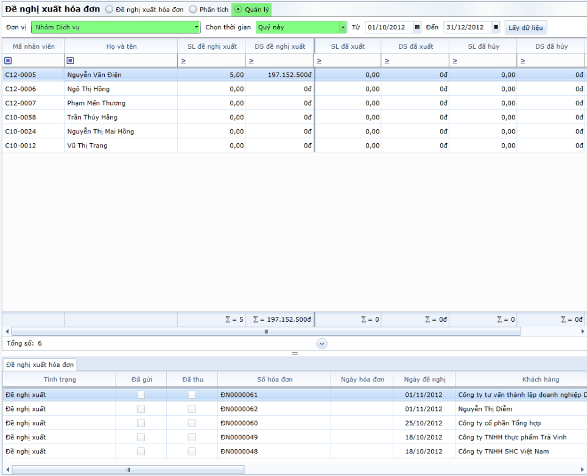This screenshot has width=587, height=476.
Task: Click the Lấy dữ liệu button
Action: (x=526, y=27)
